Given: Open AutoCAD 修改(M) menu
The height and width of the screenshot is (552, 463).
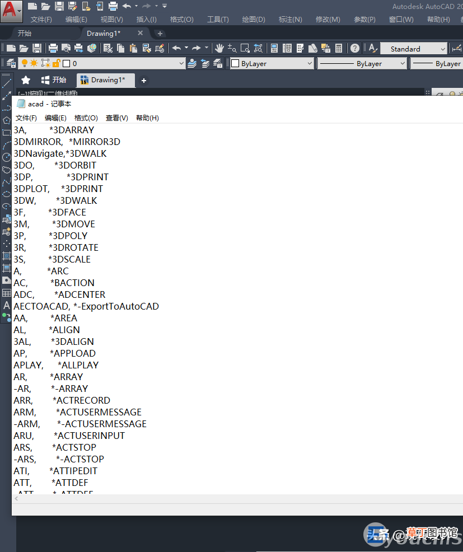Looking at the screenshot, I should click(x=328, y=20).
